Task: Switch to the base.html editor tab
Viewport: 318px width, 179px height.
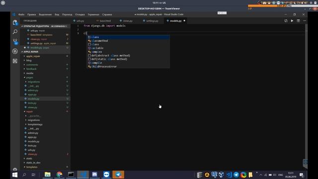Action: pyautogui.click(x=105, y=21)
